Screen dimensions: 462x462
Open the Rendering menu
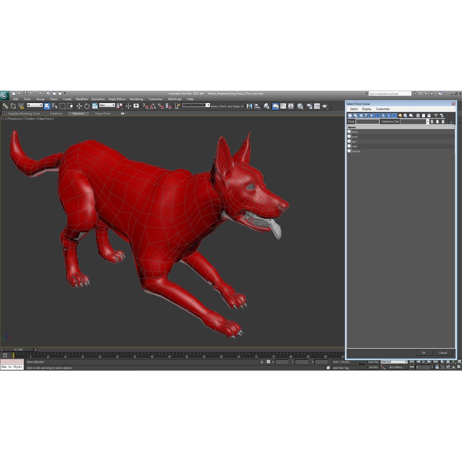(136, 99)
